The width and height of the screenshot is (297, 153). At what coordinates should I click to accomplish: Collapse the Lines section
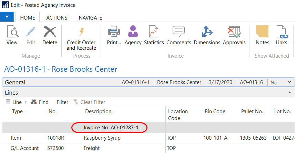(x=289, y=93)
